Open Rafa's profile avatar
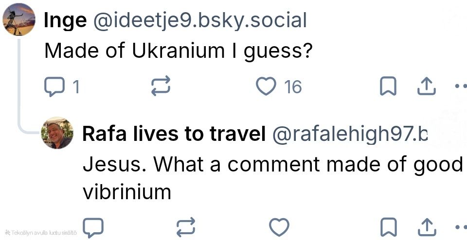Screen dimensions: 467x240 coord(57,133)
